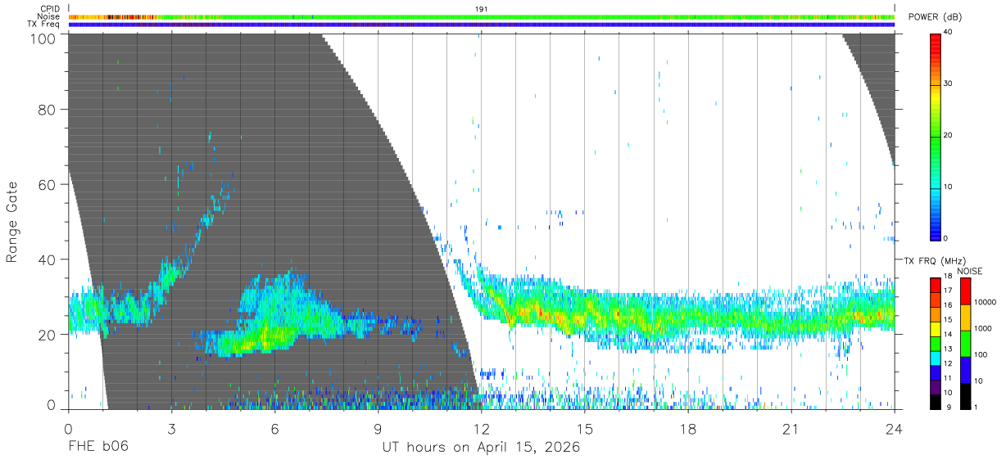The height and width of the screenshot is (464, 1006).
Task: Click the '24' UT hour axis label
Action: [895, 429]
